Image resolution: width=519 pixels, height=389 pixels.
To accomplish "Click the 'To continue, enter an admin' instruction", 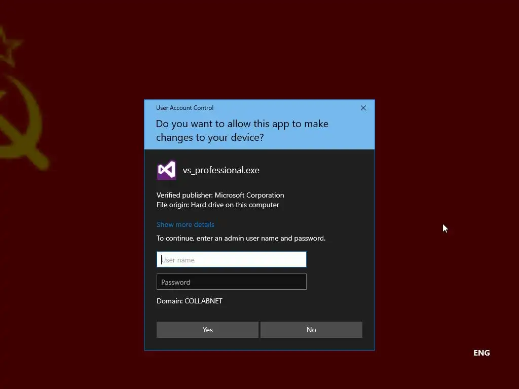I will click(x=241, y=238).
